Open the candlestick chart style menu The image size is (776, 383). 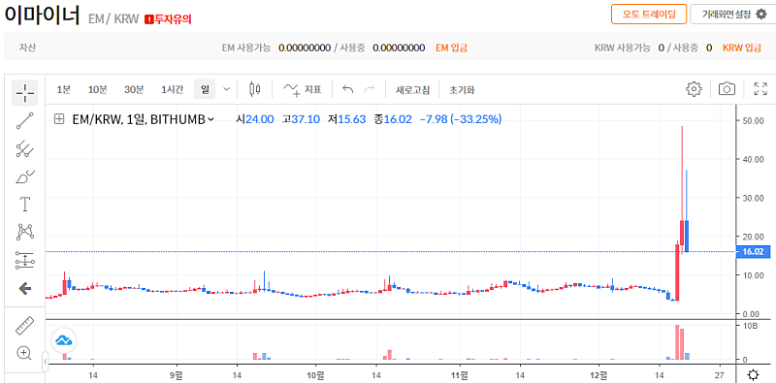(255, 89)
